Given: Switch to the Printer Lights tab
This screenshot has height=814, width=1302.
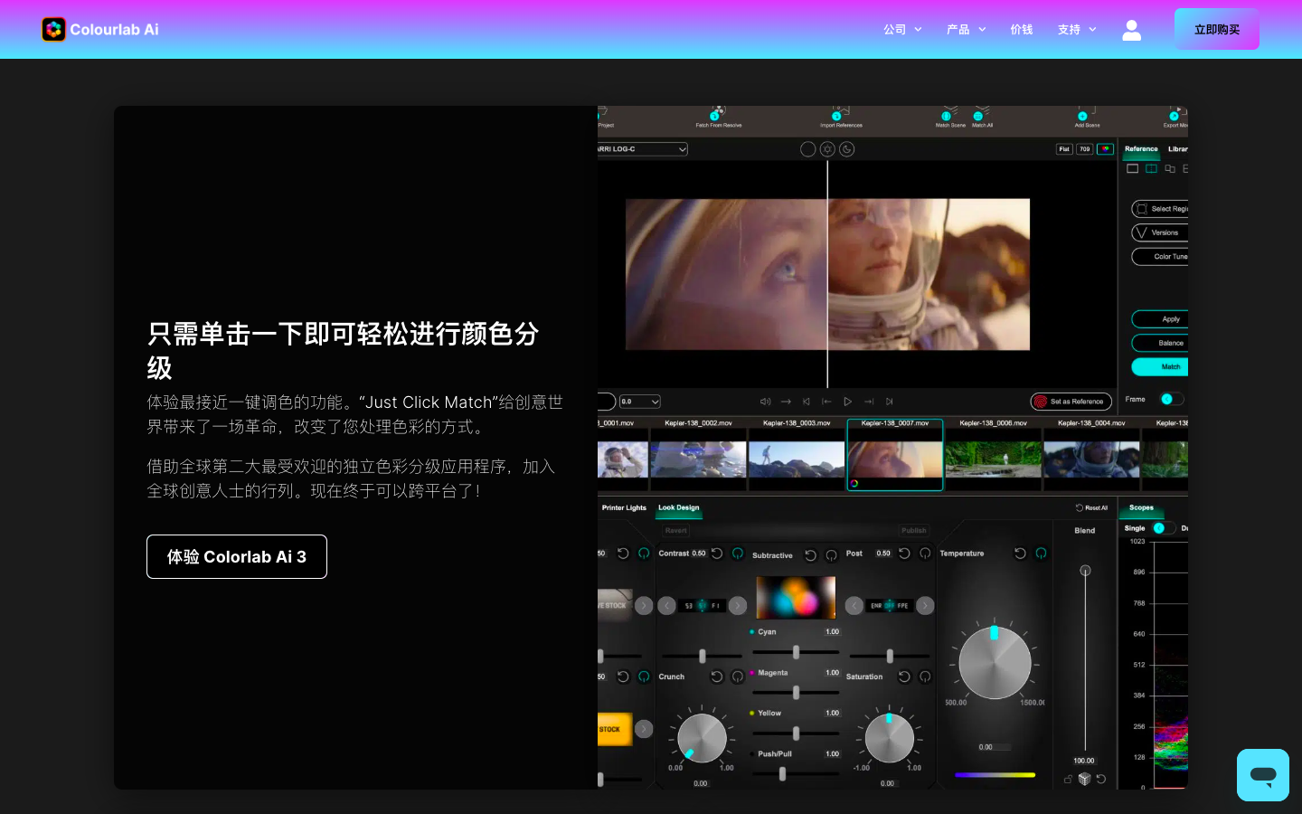Looking at the screenshot, I should click(x=624, y=508).
